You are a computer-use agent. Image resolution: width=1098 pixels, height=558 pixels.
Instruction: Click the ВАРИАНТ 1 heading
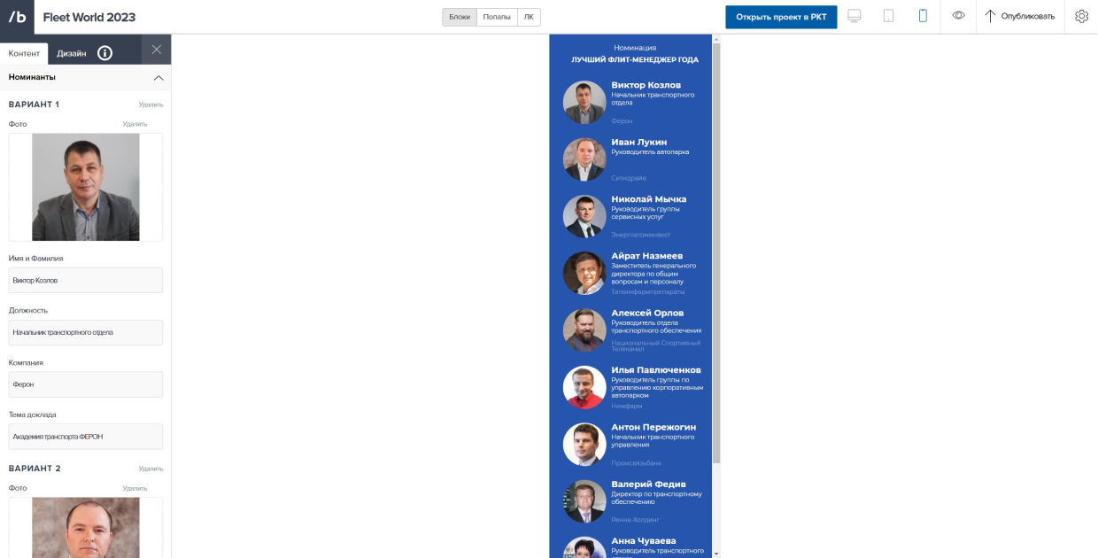(x=35, y=105)
